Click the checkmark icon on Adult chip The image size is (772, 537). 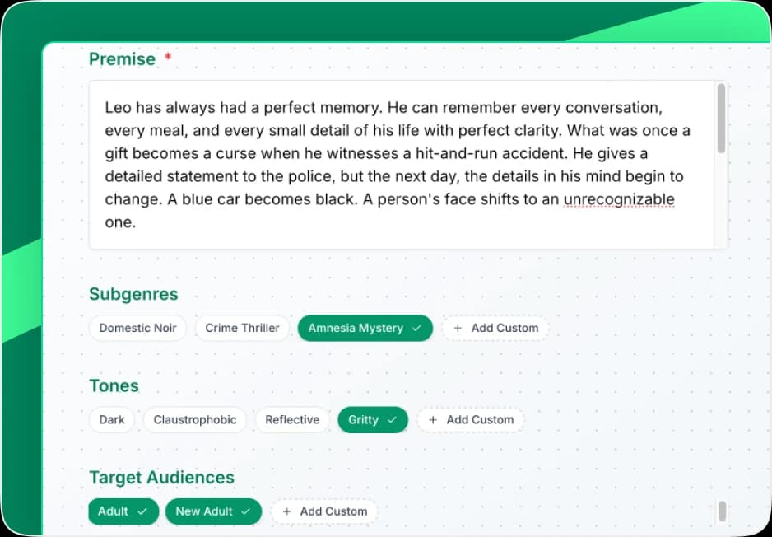click(x=142, y=511)
